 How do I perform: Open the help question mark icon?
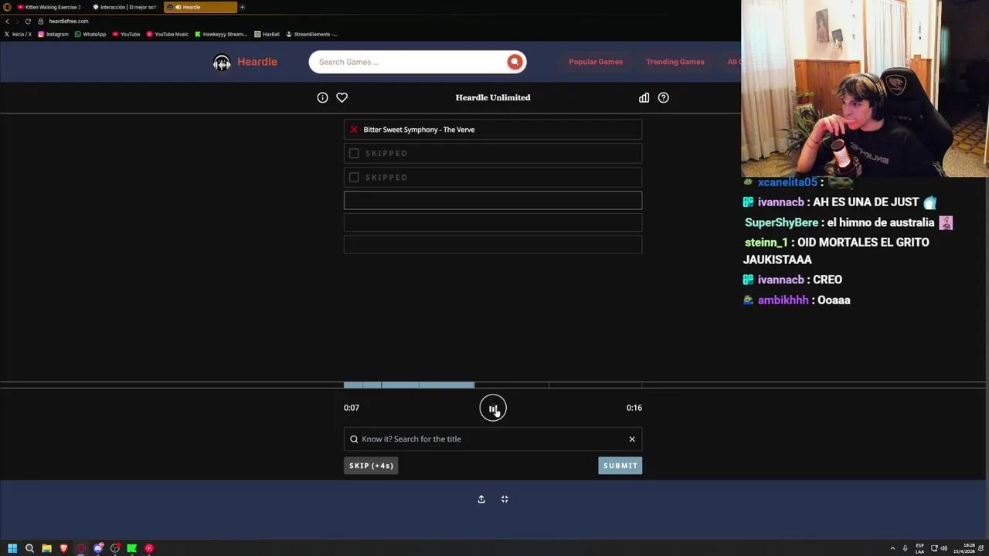[x=663, y=97]
